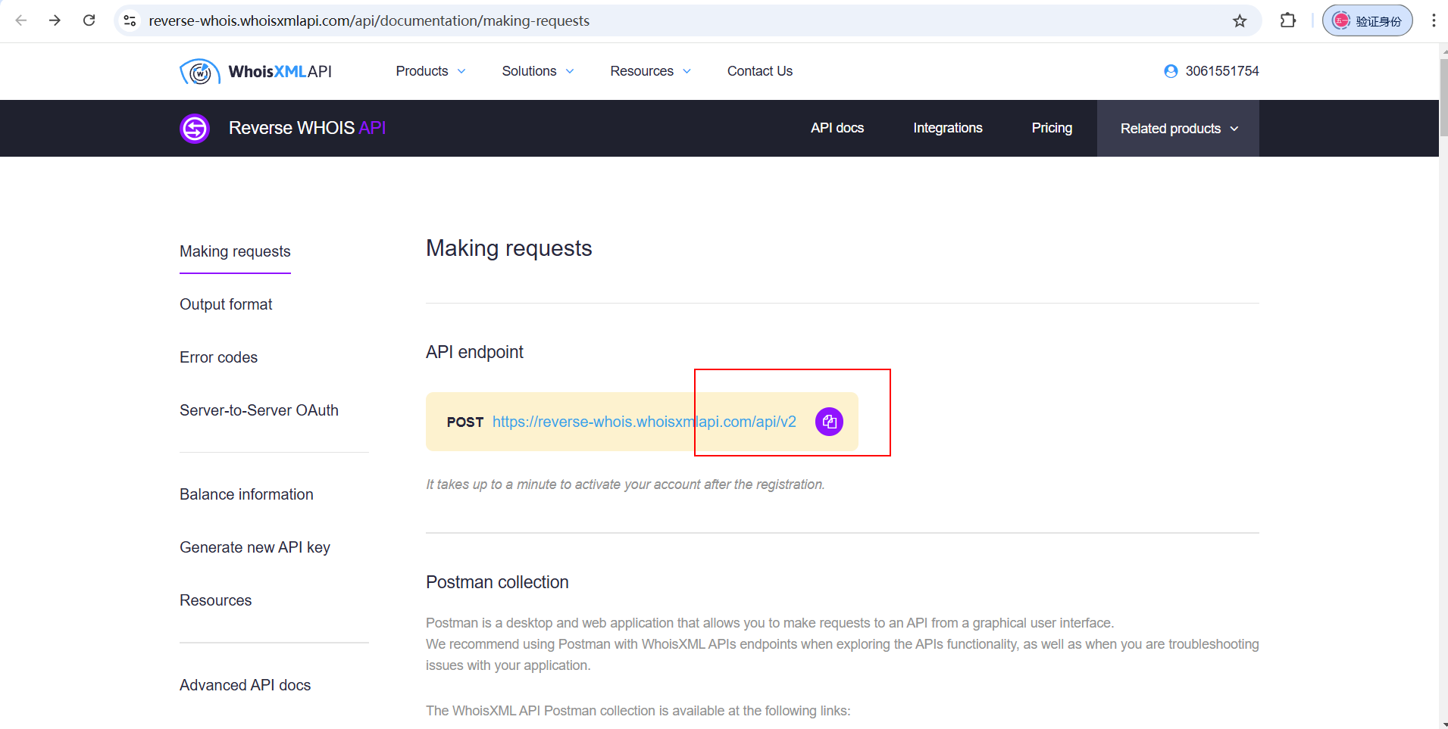Click the page vertical scrollbar thumb
1448x729 pixels.
1443,97
